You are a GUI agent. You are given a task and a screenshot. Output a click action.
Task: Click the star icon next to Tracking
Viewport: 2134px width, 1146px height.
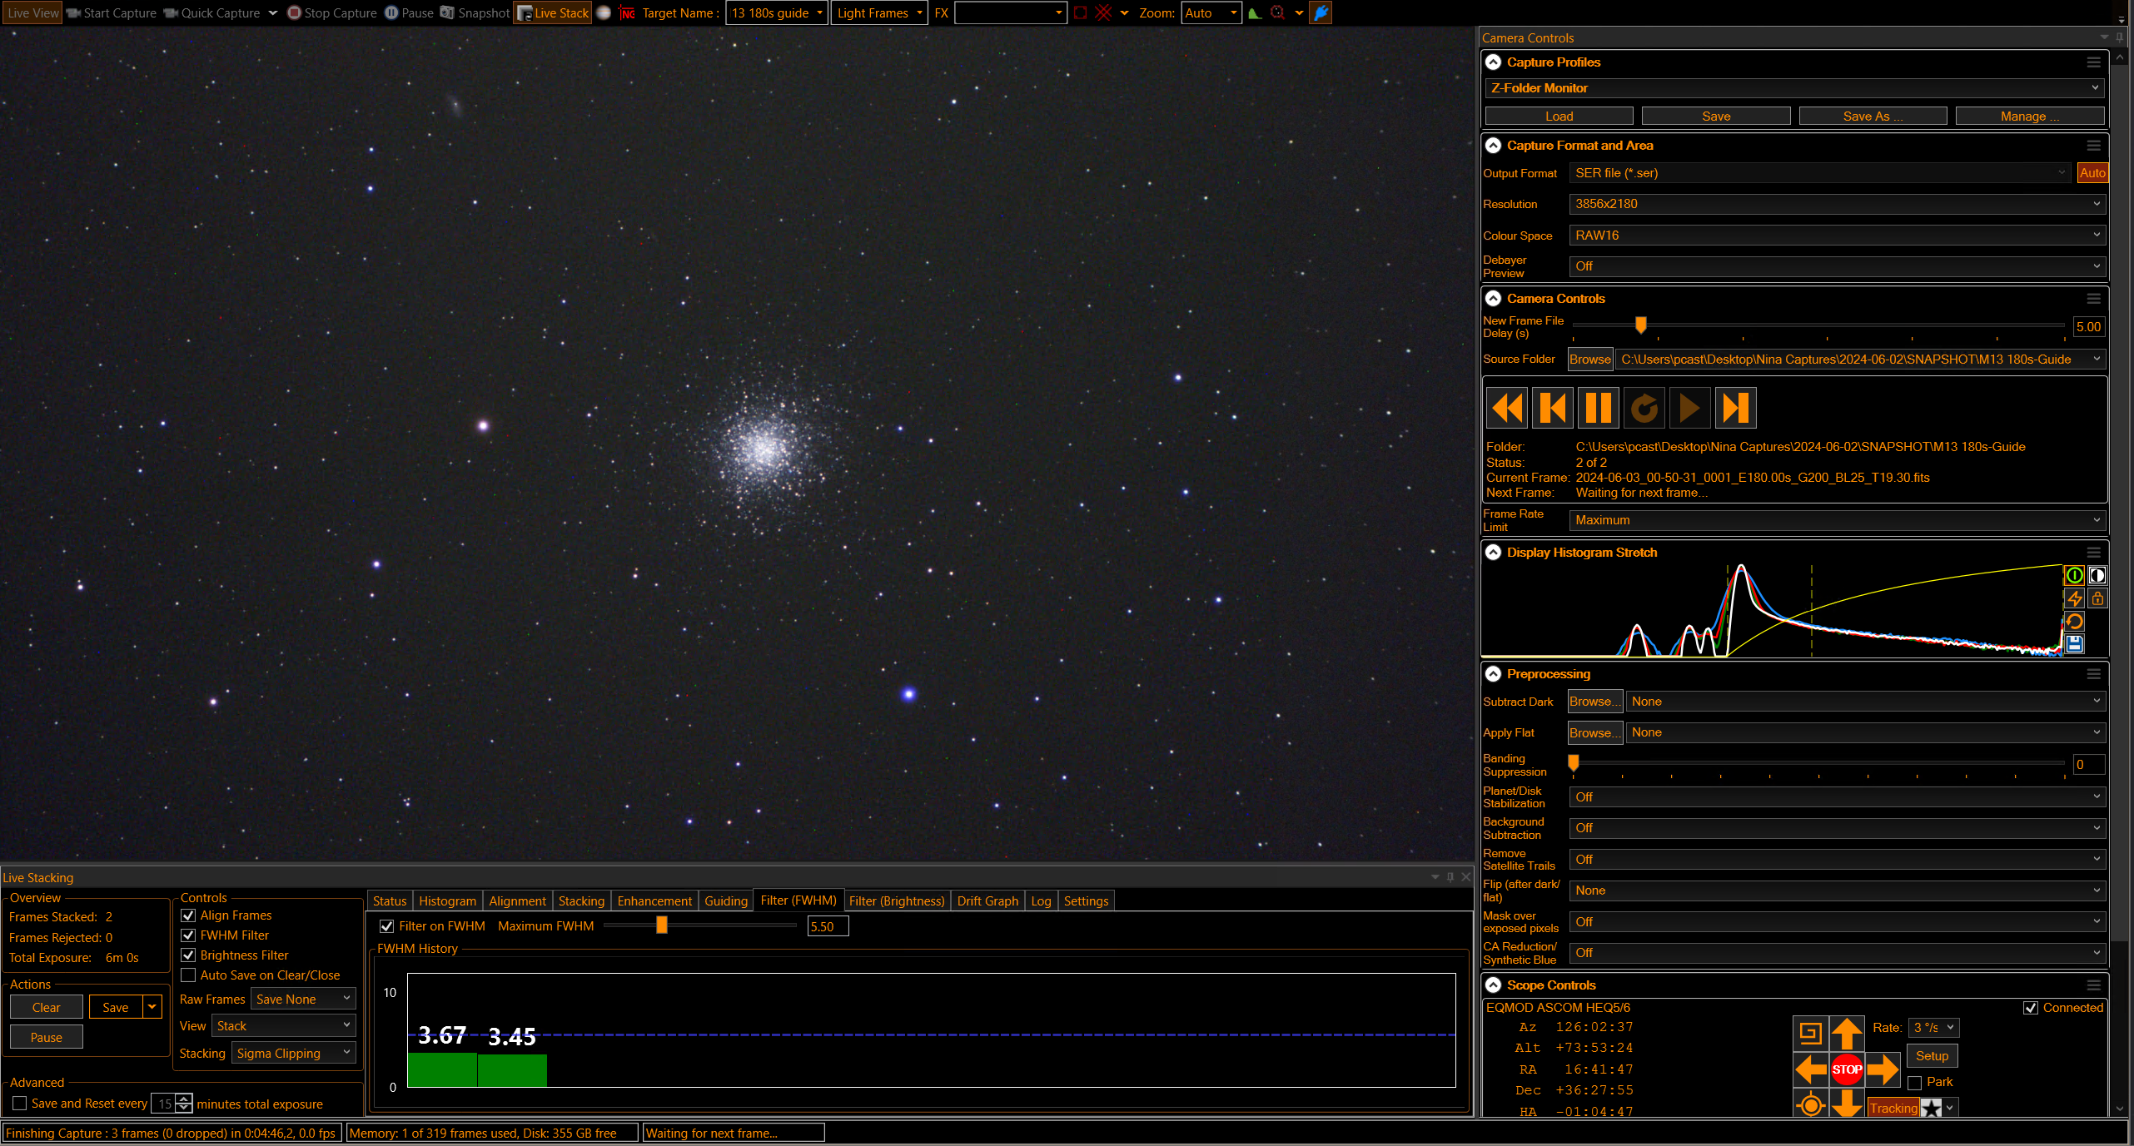pos(1932,1108)
